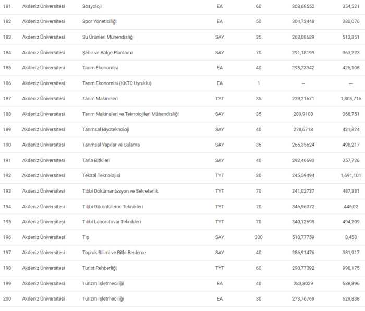Click Tıbbi Görüntüleme Teknikleri program
Viewport: 365px width, 311px height.
click(113, 206)
